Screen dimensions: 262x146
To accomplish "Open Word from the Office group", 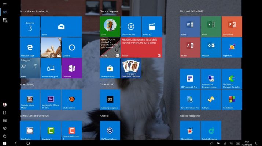I will pos(190,27).
